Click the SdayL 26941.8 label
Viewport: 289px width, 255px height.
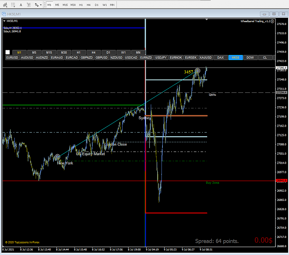tap(12, 31)
